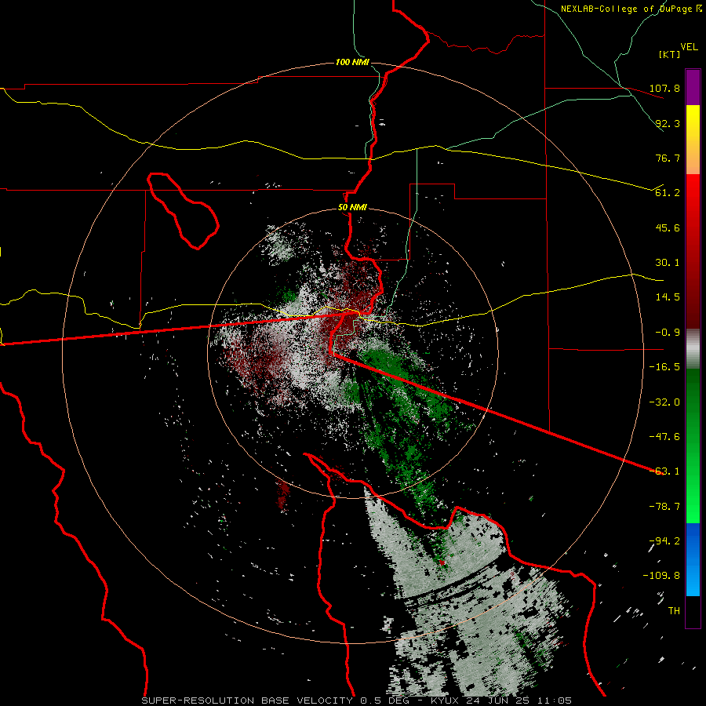Click the VEL legend title
This screenshot has height=706, width=706.
690,47
